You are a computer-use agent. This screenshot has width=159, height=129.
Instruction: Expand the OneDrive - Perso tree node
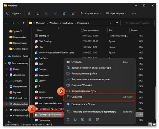coord(5,56)
